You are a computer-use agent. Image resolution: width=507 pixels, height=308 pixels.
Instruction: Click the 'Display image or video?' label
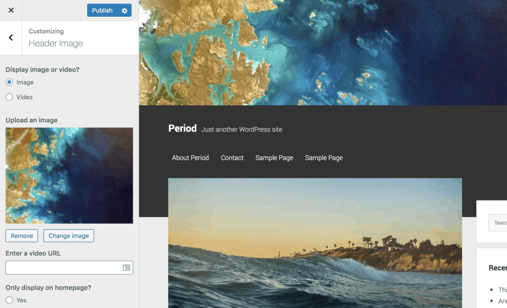coord(43,69)
